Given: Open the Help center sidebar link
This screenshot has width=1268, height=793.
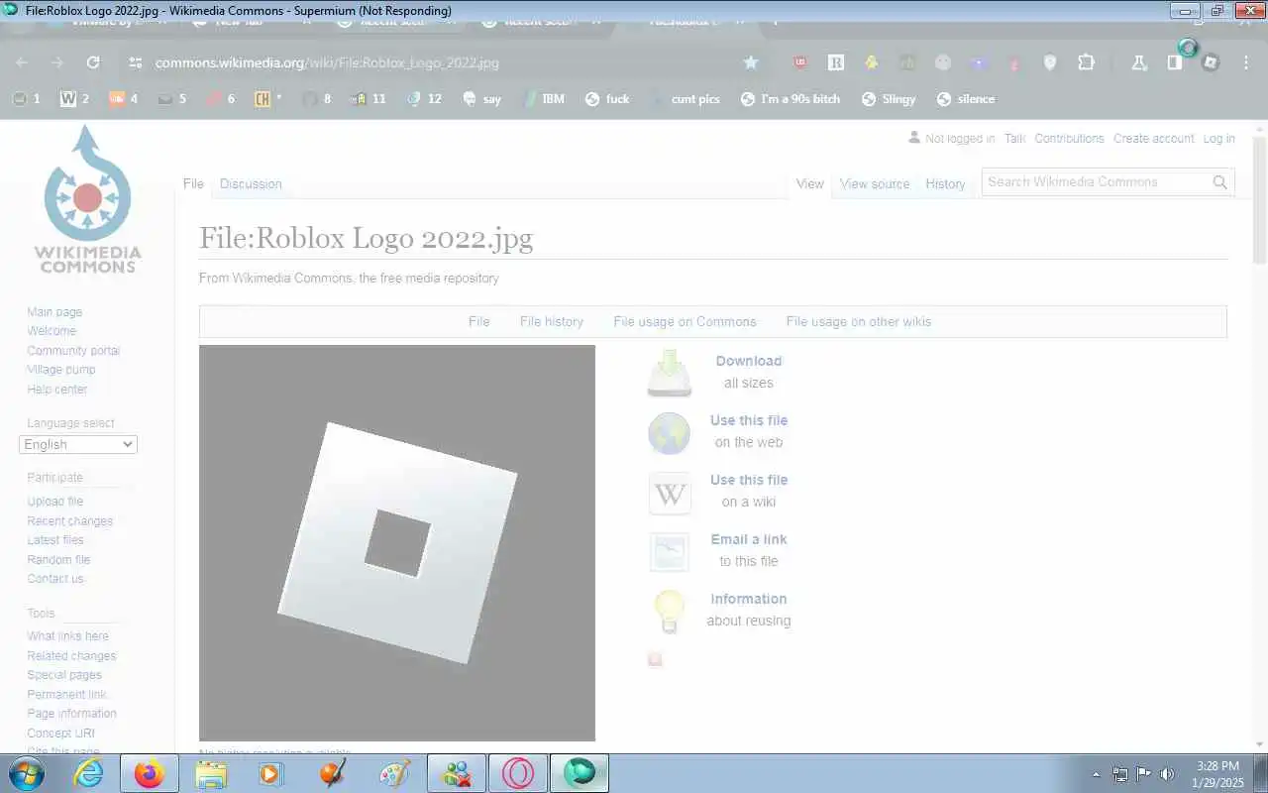Looking at the screenshot, I should pos(57,390).
